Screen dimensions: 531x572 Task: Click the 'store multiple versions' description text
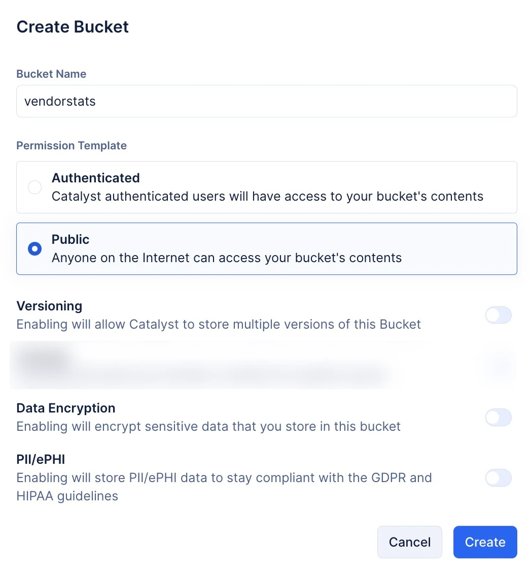(x=219, y=324)
